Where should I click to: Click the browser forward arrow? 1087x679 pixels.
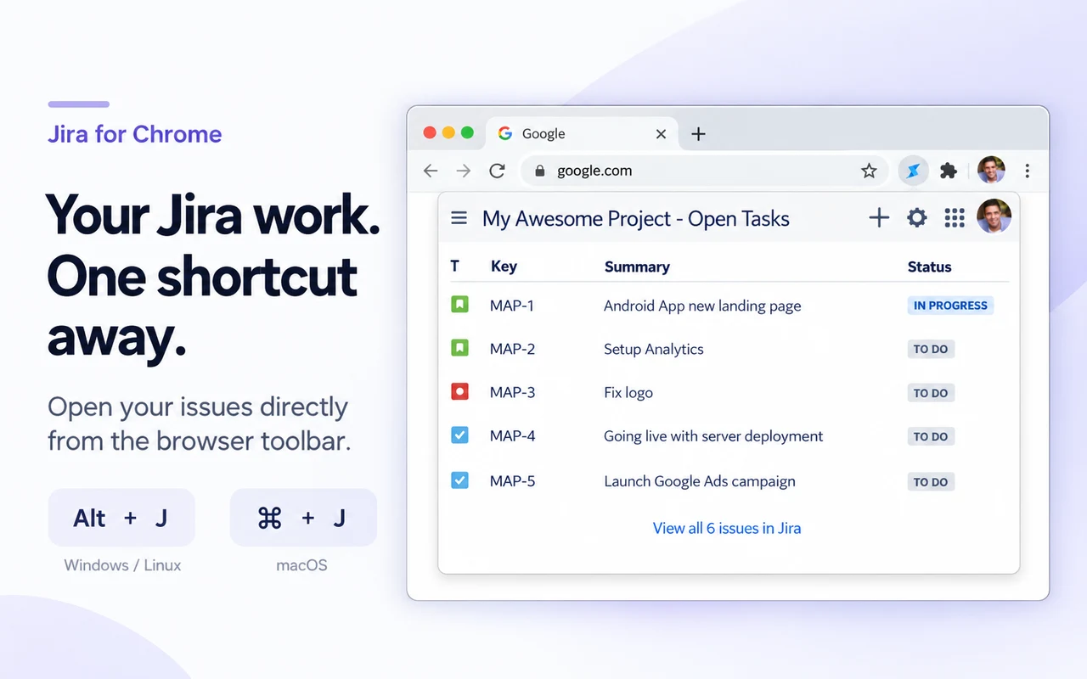(464, 171)
